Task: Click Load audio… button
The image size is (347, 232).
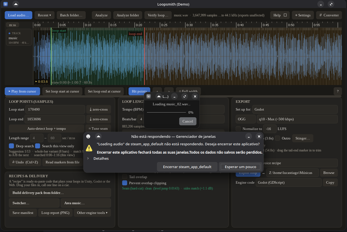Action: tap(18, 15)
